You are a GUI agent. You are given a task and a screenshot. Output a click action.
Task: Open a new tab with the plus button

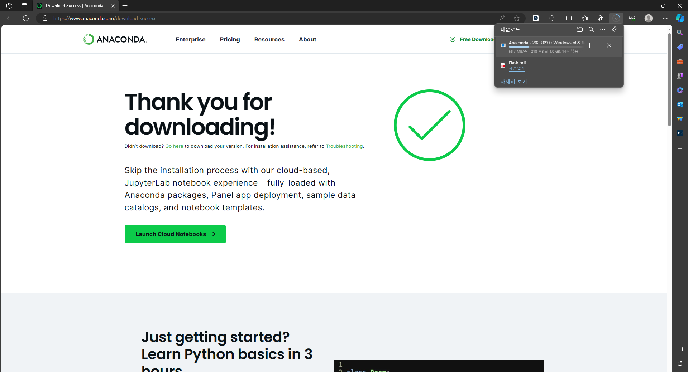coord(125,6)
